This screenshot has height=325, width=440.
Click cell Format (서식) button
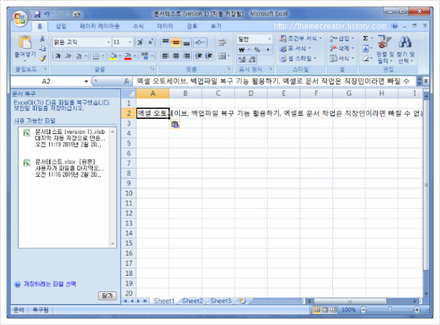click(341, 58)
